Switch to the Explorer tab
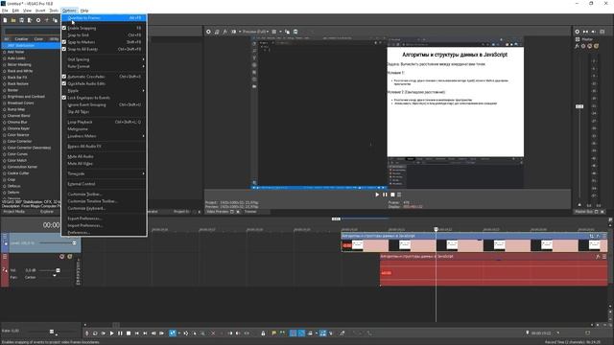Screen dimensions: 614x345 pyautogui.click(x=47, y=212)
